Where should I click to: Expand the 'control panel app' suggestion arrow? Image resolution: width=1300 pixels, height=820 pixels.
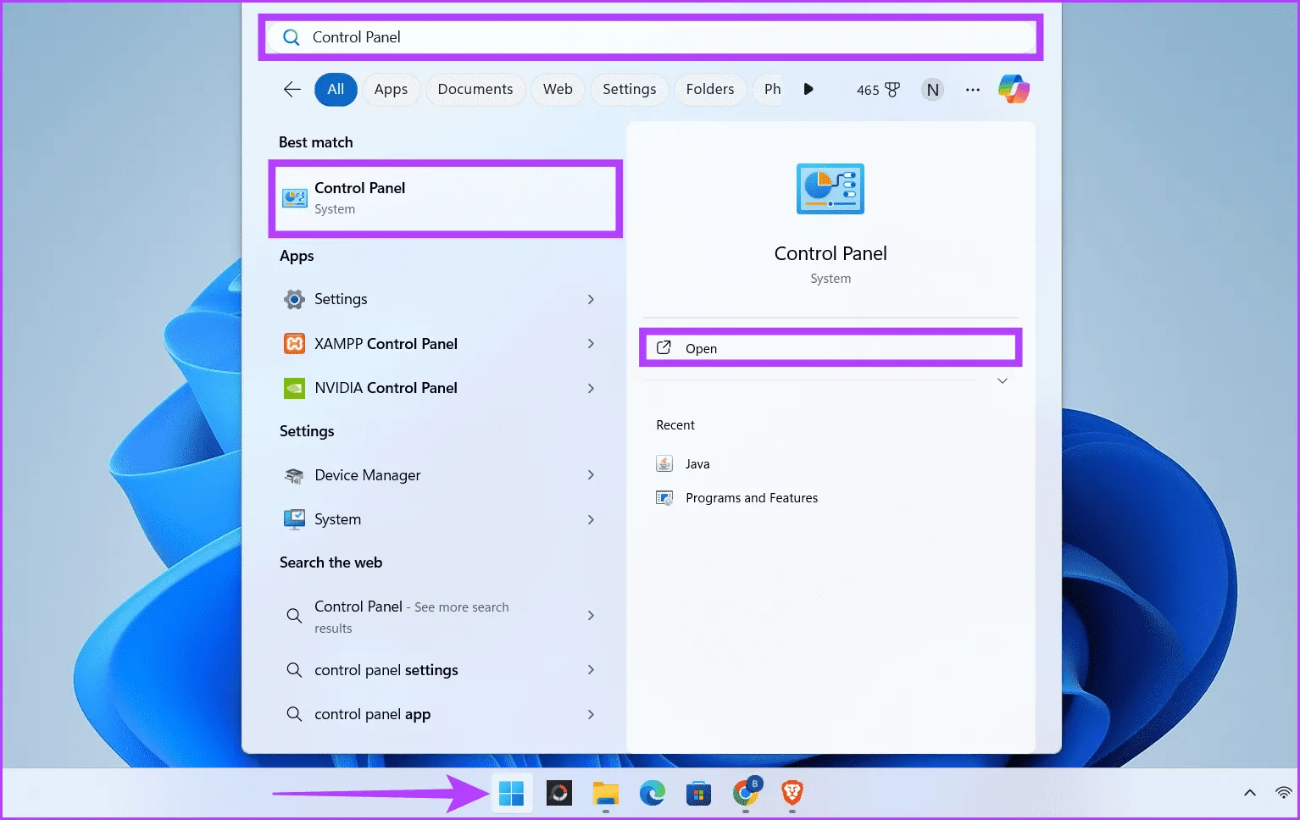[x=591, y=714]
